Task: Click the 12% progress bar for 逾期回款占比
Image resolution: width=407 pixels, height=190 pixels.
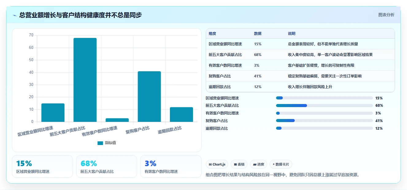Action: pyautogui.click(x=324, y=129)
